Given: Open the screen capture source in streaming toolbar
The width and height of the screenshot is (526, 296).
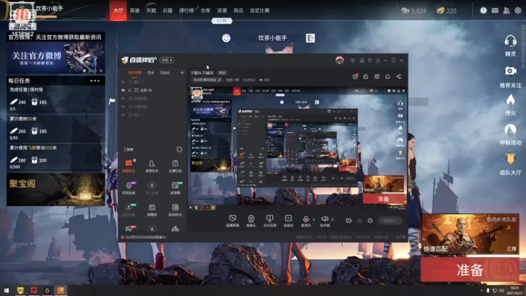Looking at the screenshot, I should (233, 221).
